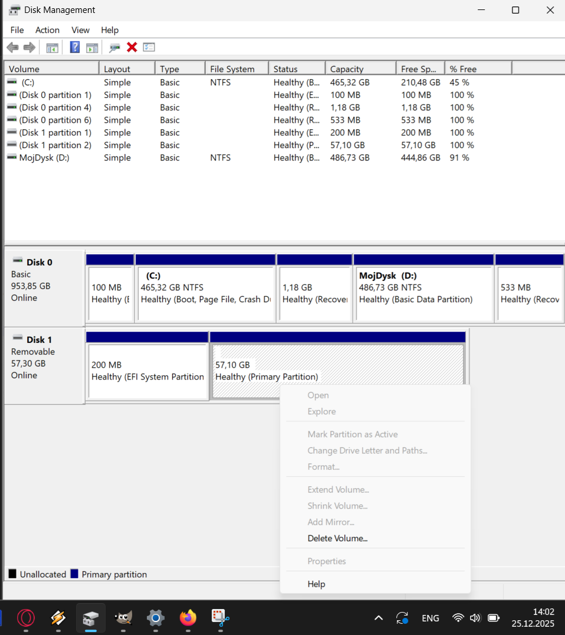Open the Action menu
The width and height of the screenshot is (565, 635).
(x=47, y=30)
